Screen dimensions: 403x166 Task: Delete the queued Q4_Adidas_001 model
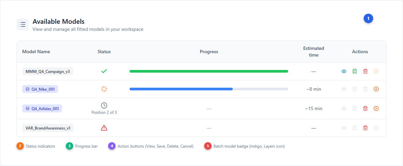tap(365, 108)
